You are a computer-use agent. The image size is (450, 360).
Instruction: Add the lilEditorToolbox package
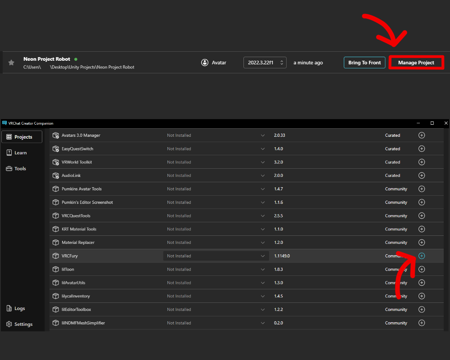pos(422,310)
